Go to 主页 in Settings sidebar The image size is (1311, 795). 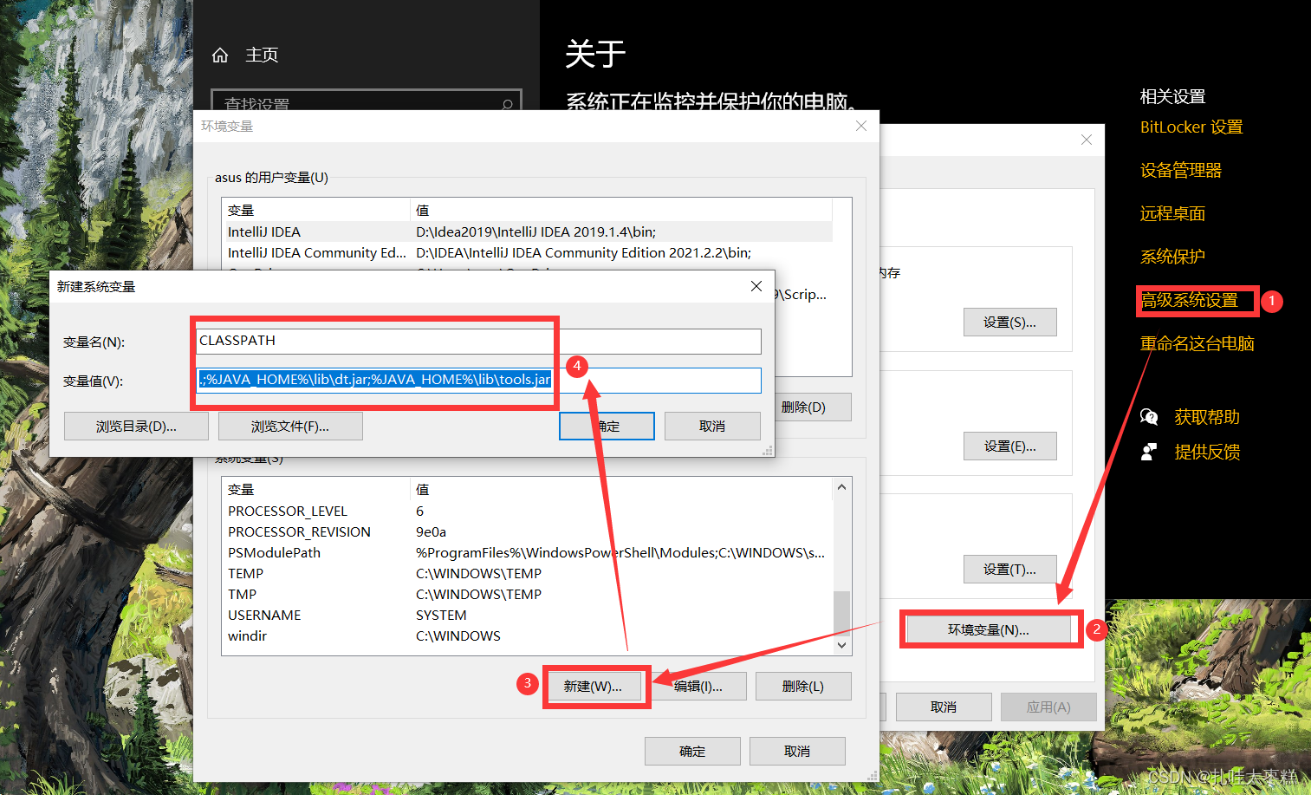[x=262, y=55]
